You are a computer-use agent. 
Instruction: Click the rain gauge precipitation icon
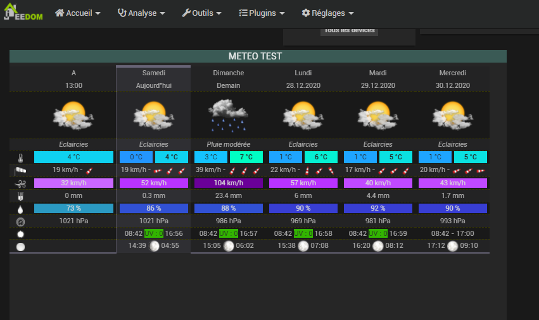pos(21,197)
